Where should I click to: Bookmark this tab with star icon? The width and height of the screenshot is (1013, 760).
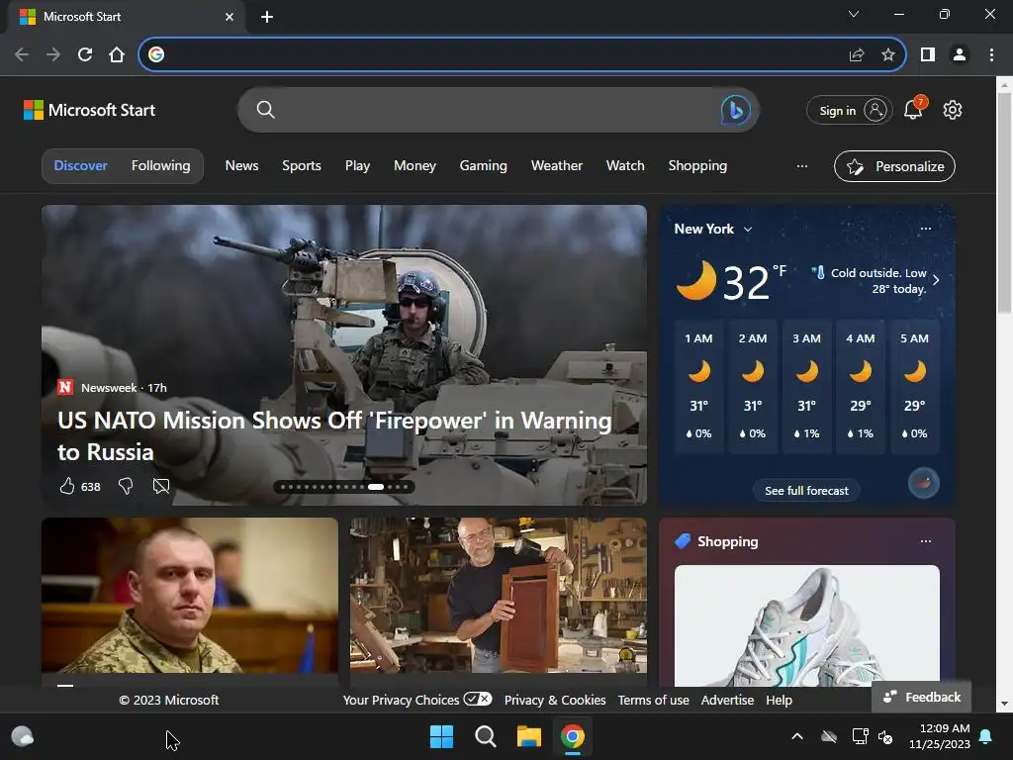[888, 55]
